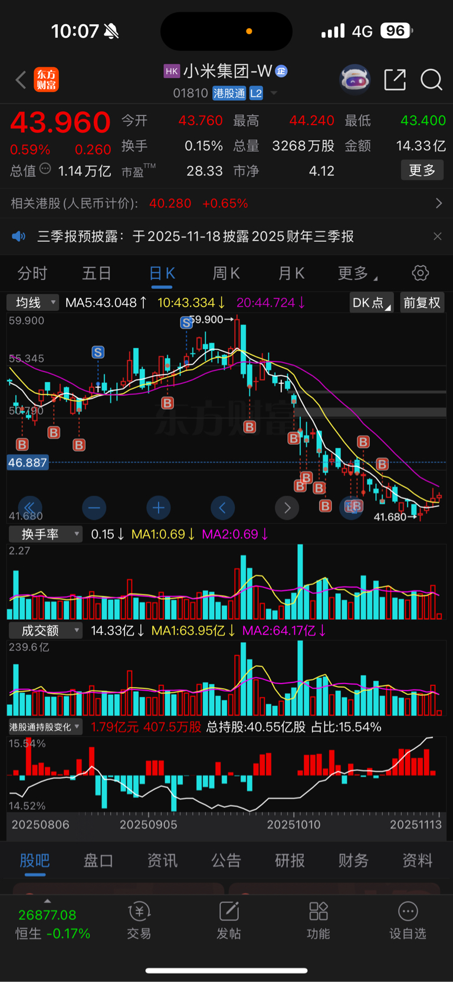453x982 pixels.
Task: Open the 股吧 tab
Action: coord(35,861)
